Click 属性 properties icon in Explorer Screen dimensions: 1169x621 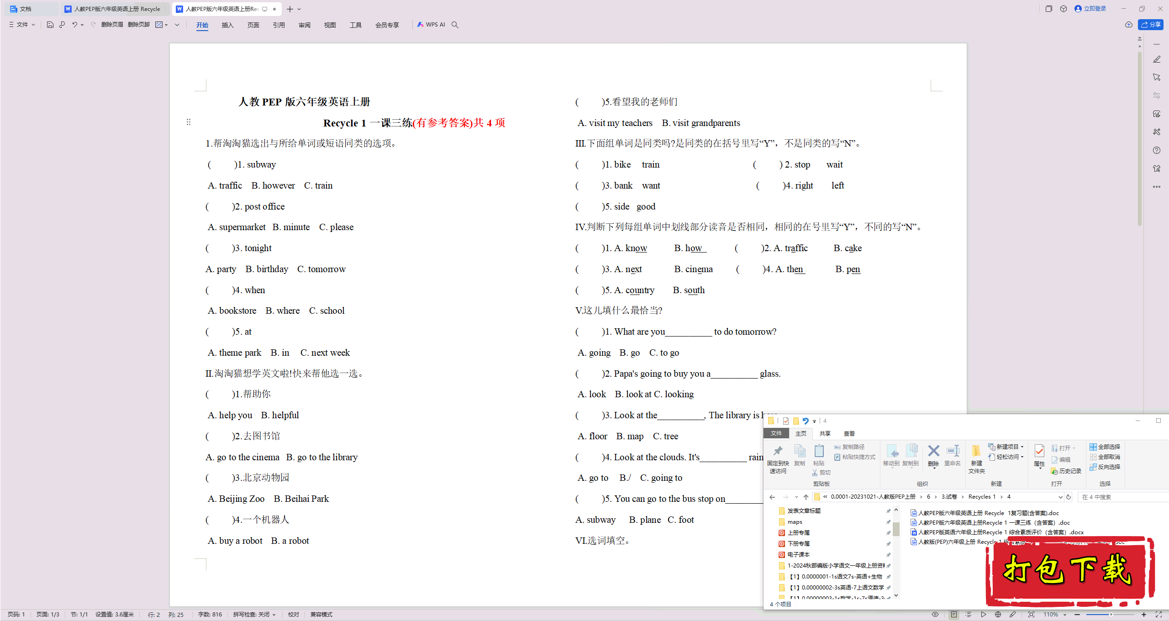pyautogui.click(x=1039, y=456)
